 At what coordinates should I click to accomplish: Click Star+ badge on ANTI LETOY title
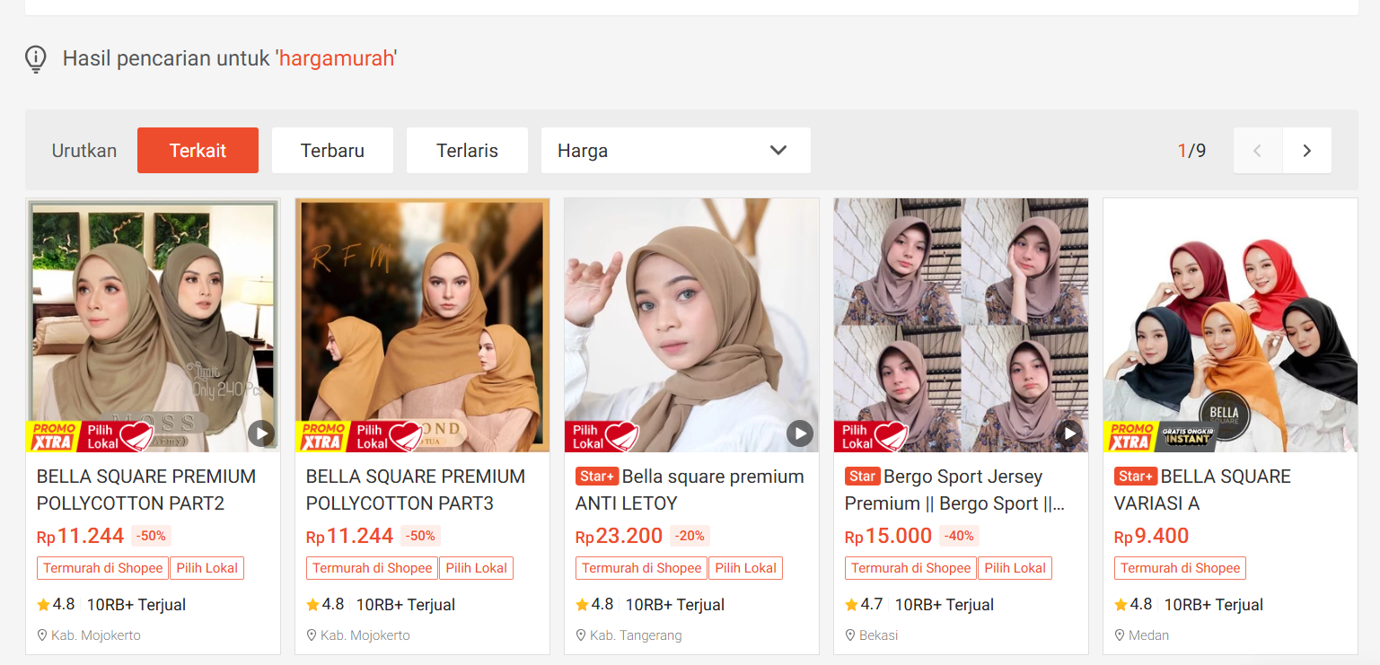pos(597,477)
